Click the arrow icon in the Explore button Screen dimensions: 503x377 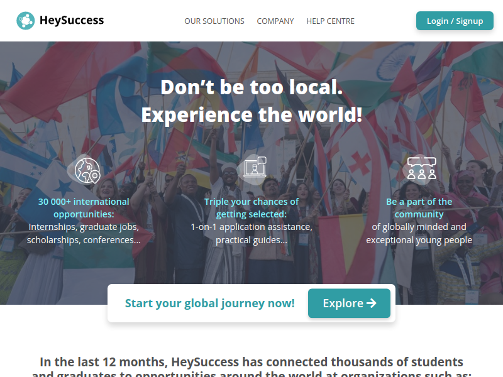[372, 303]
